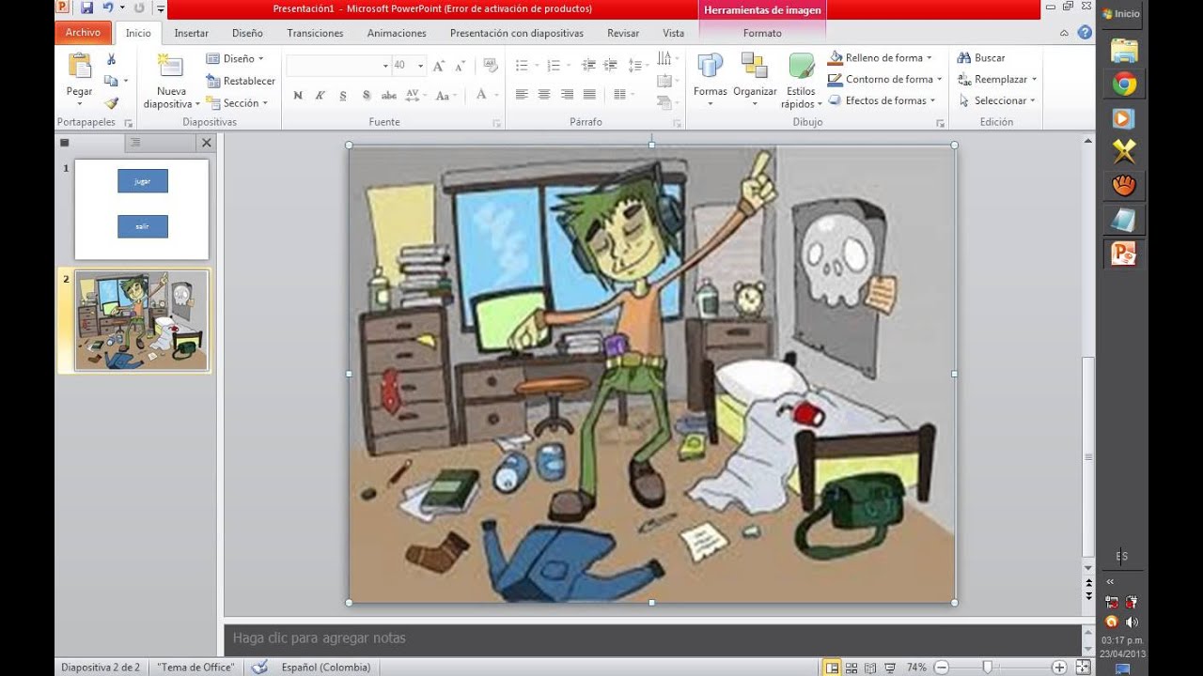
Task: Start slide show from status bar icon
Action: coord(889,668)
